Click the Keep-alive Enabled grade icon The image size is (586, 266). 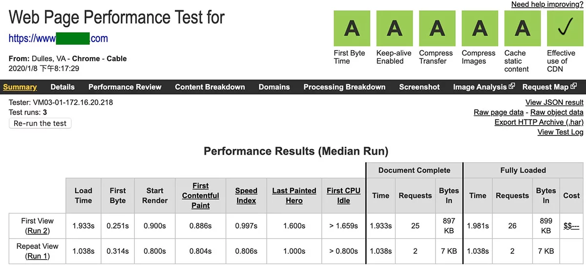pos(394,28)
